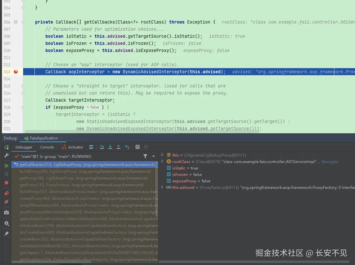Click Show Execution Point icon

click(x=91, y=147)
